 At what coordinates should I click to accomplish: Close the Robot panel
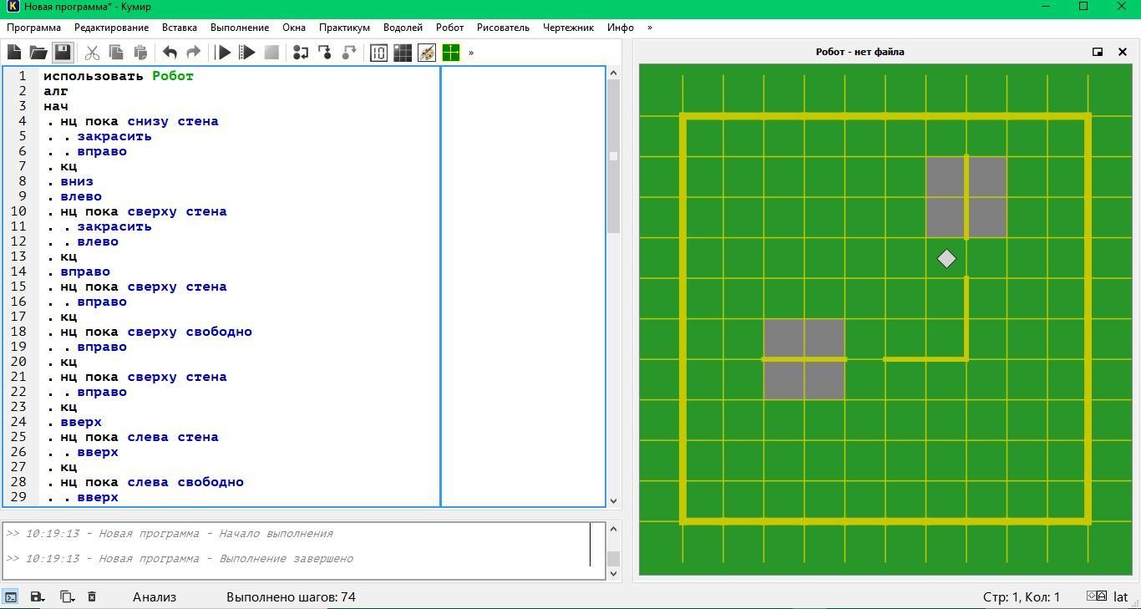click(x=1123, y=52)
